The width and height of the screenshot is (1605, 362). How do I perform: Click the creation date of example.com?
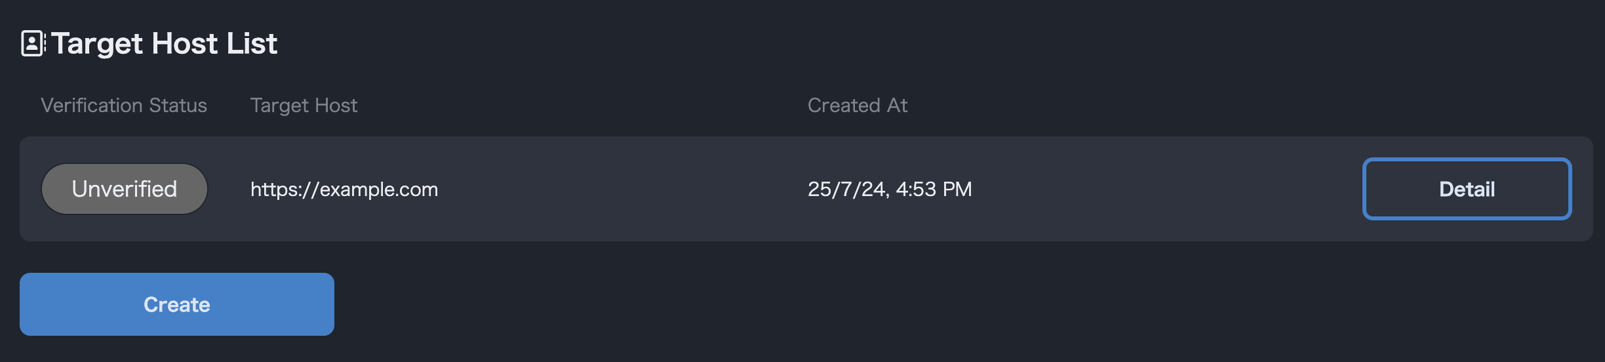(889, 190)
